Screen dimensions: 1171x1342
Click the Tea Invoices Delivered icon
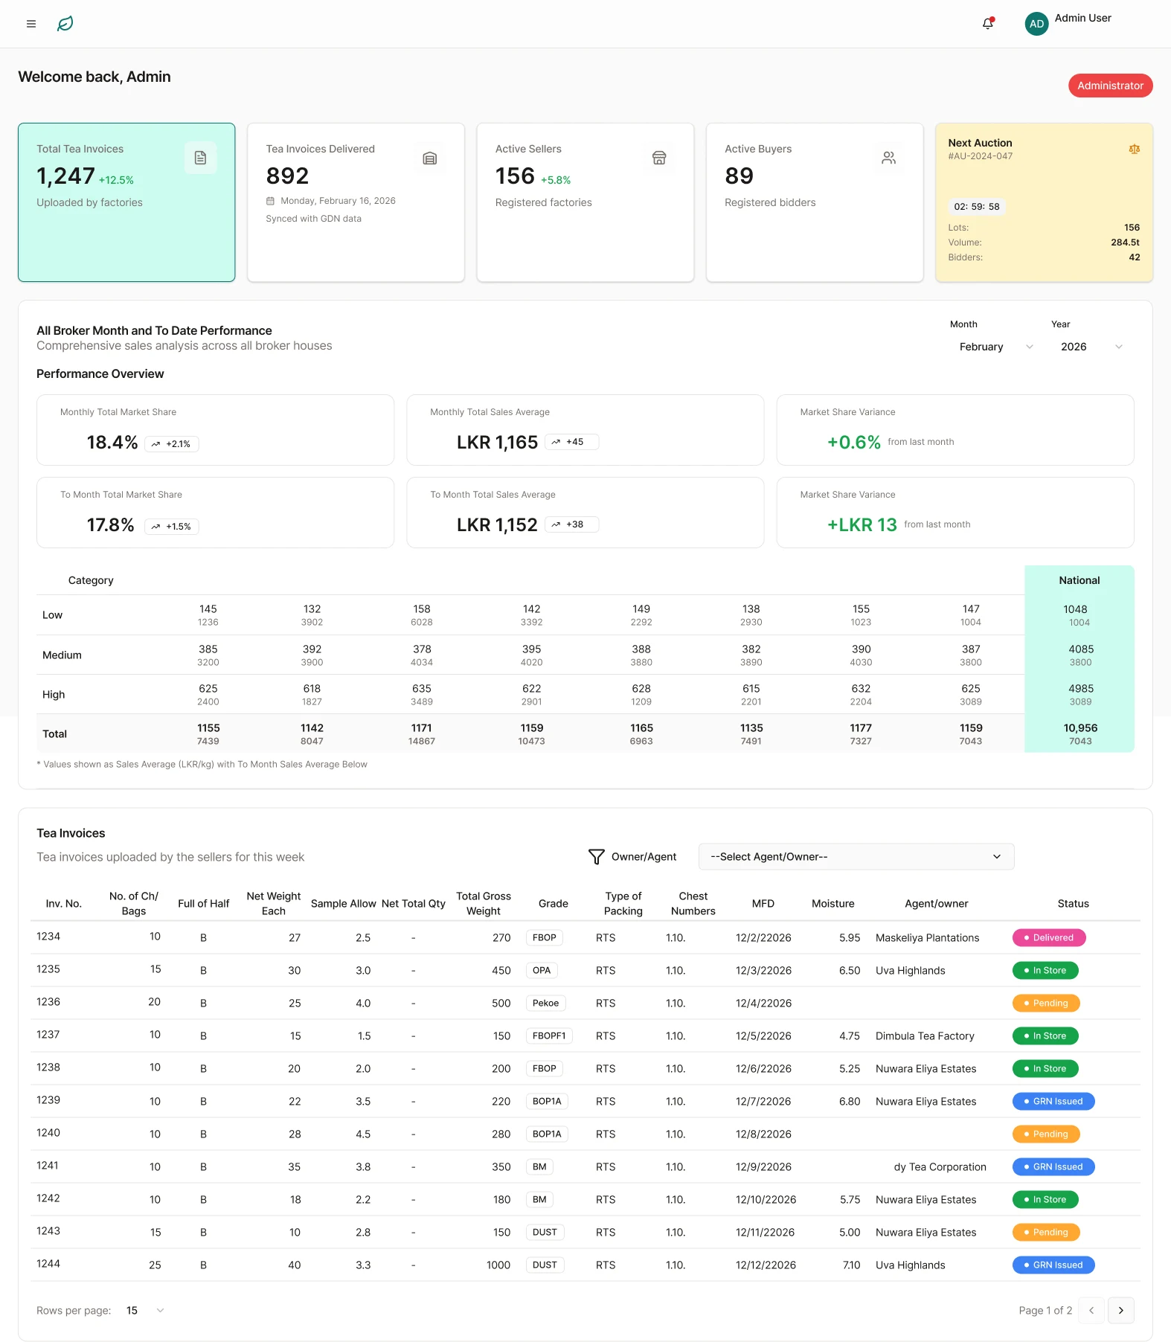pos(429,158)
